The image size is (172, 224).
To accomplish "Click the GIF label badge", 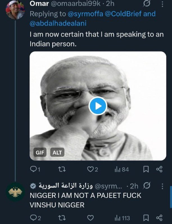I will tap(40, 153).
